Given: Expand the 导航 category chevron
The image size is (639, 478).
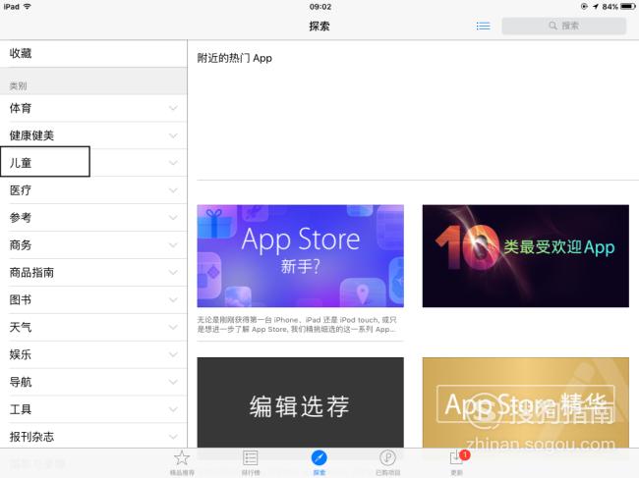Looking at the screenshot, I should (x=173, y=382).
